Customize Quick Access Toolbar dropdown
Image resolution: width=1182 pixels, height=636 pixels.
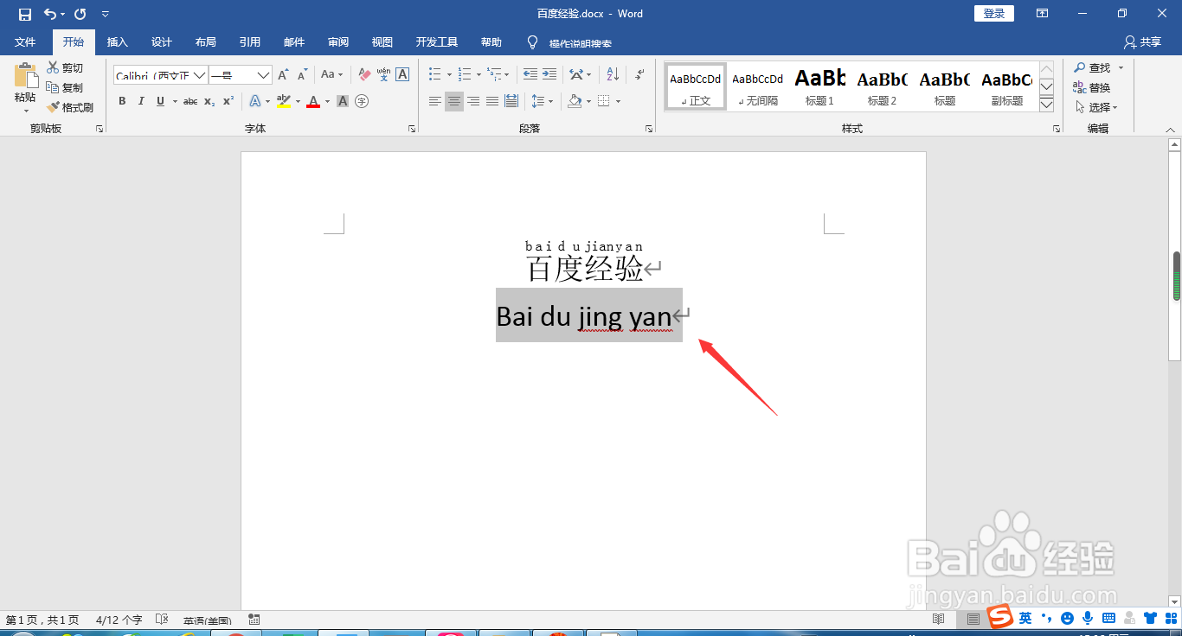(x=106, y=14)
